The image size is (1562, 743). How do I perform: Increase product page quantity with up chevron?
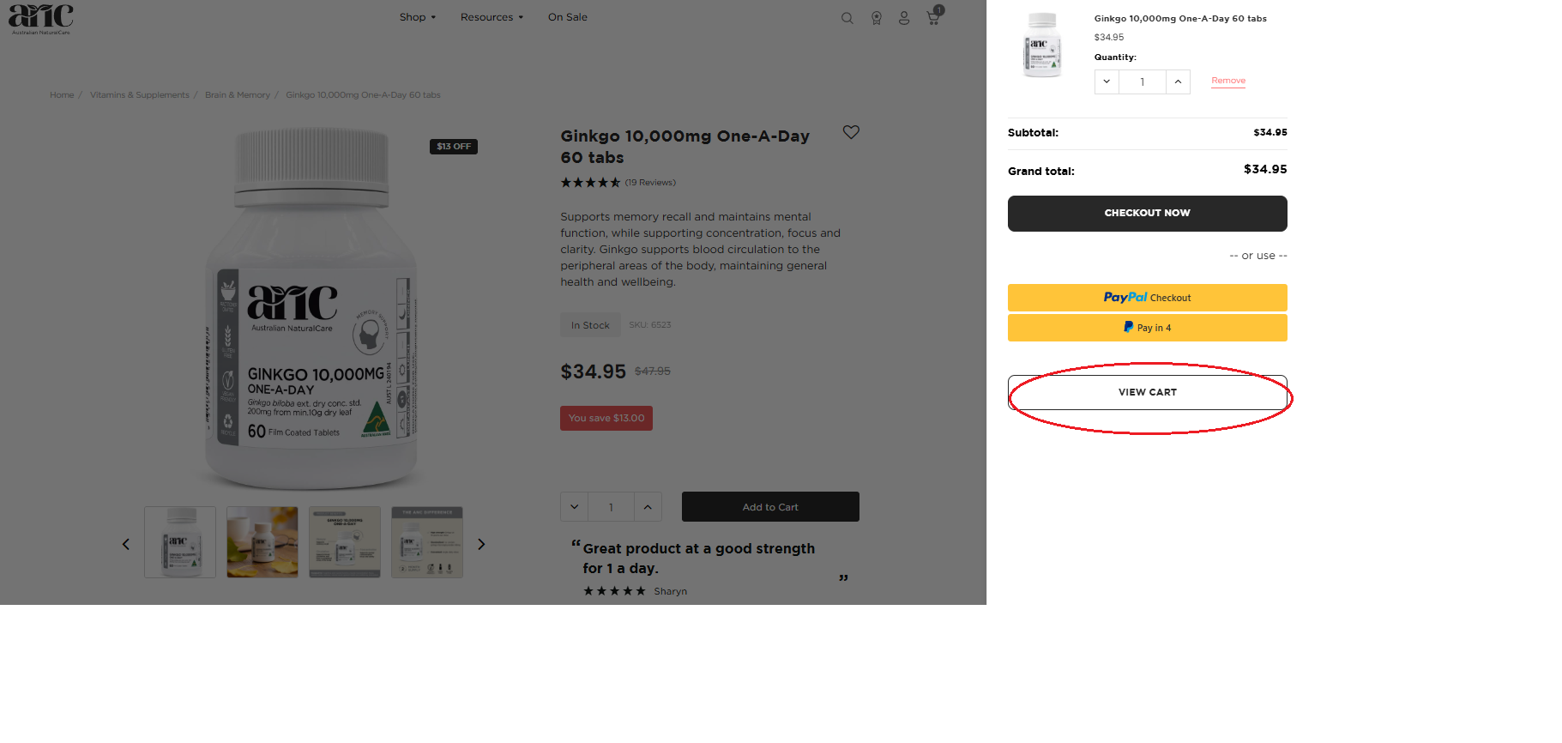648,507
